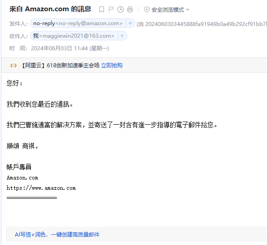This screenshot has width=267, height=245.
Task: Add sender no-reply to contacts with plus
Action: [130, 23]
